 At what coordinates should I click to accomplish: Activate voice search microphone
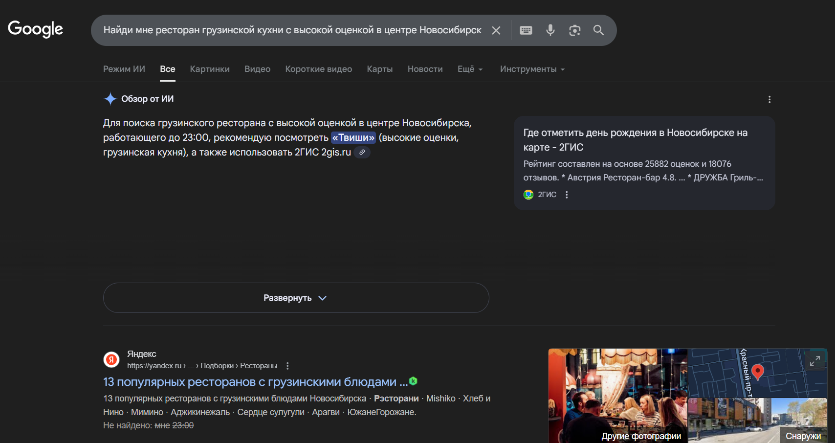coord(550,30)
